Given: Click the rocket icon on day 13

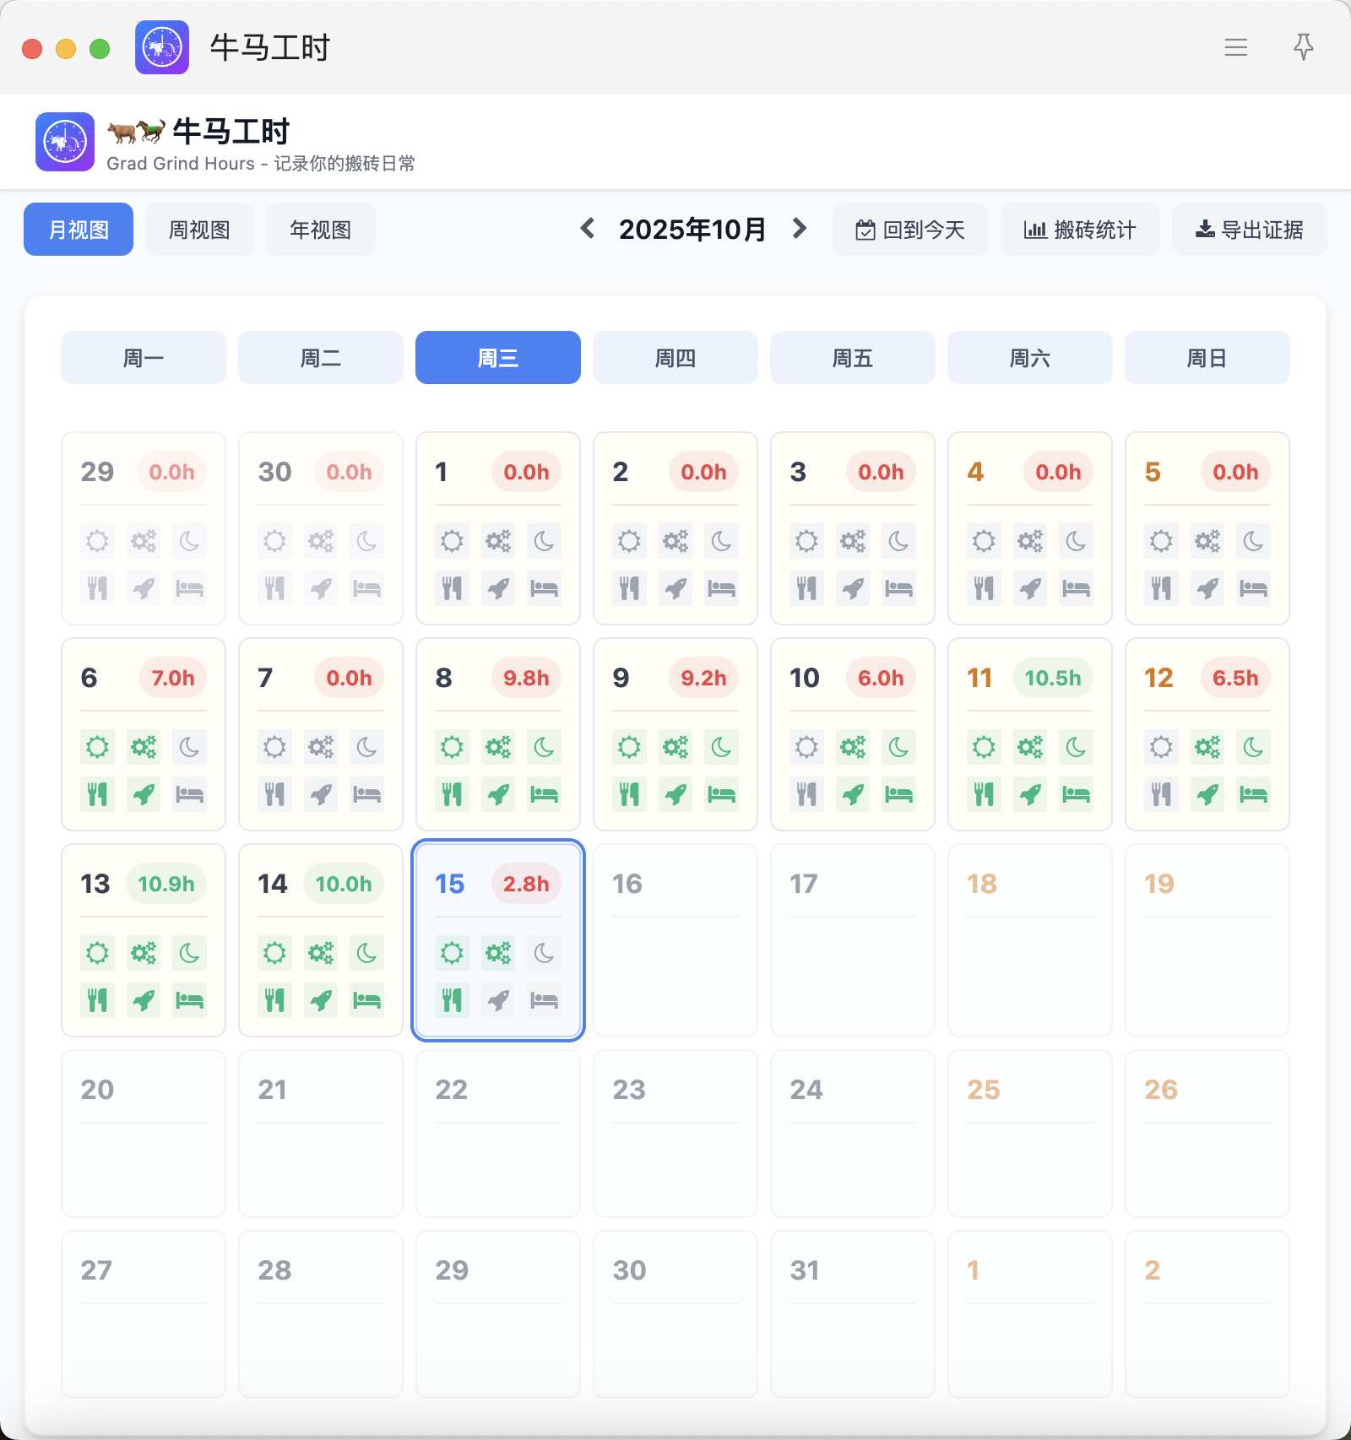Looking at the screenshot, I should point(144,1000).
